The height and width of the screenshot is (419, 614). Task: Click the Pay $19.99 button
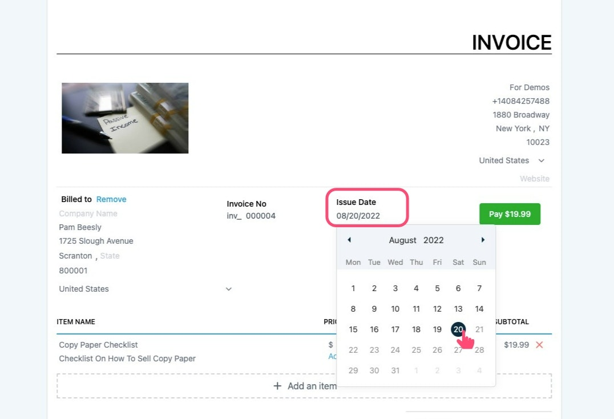click(x=510, y=214)
